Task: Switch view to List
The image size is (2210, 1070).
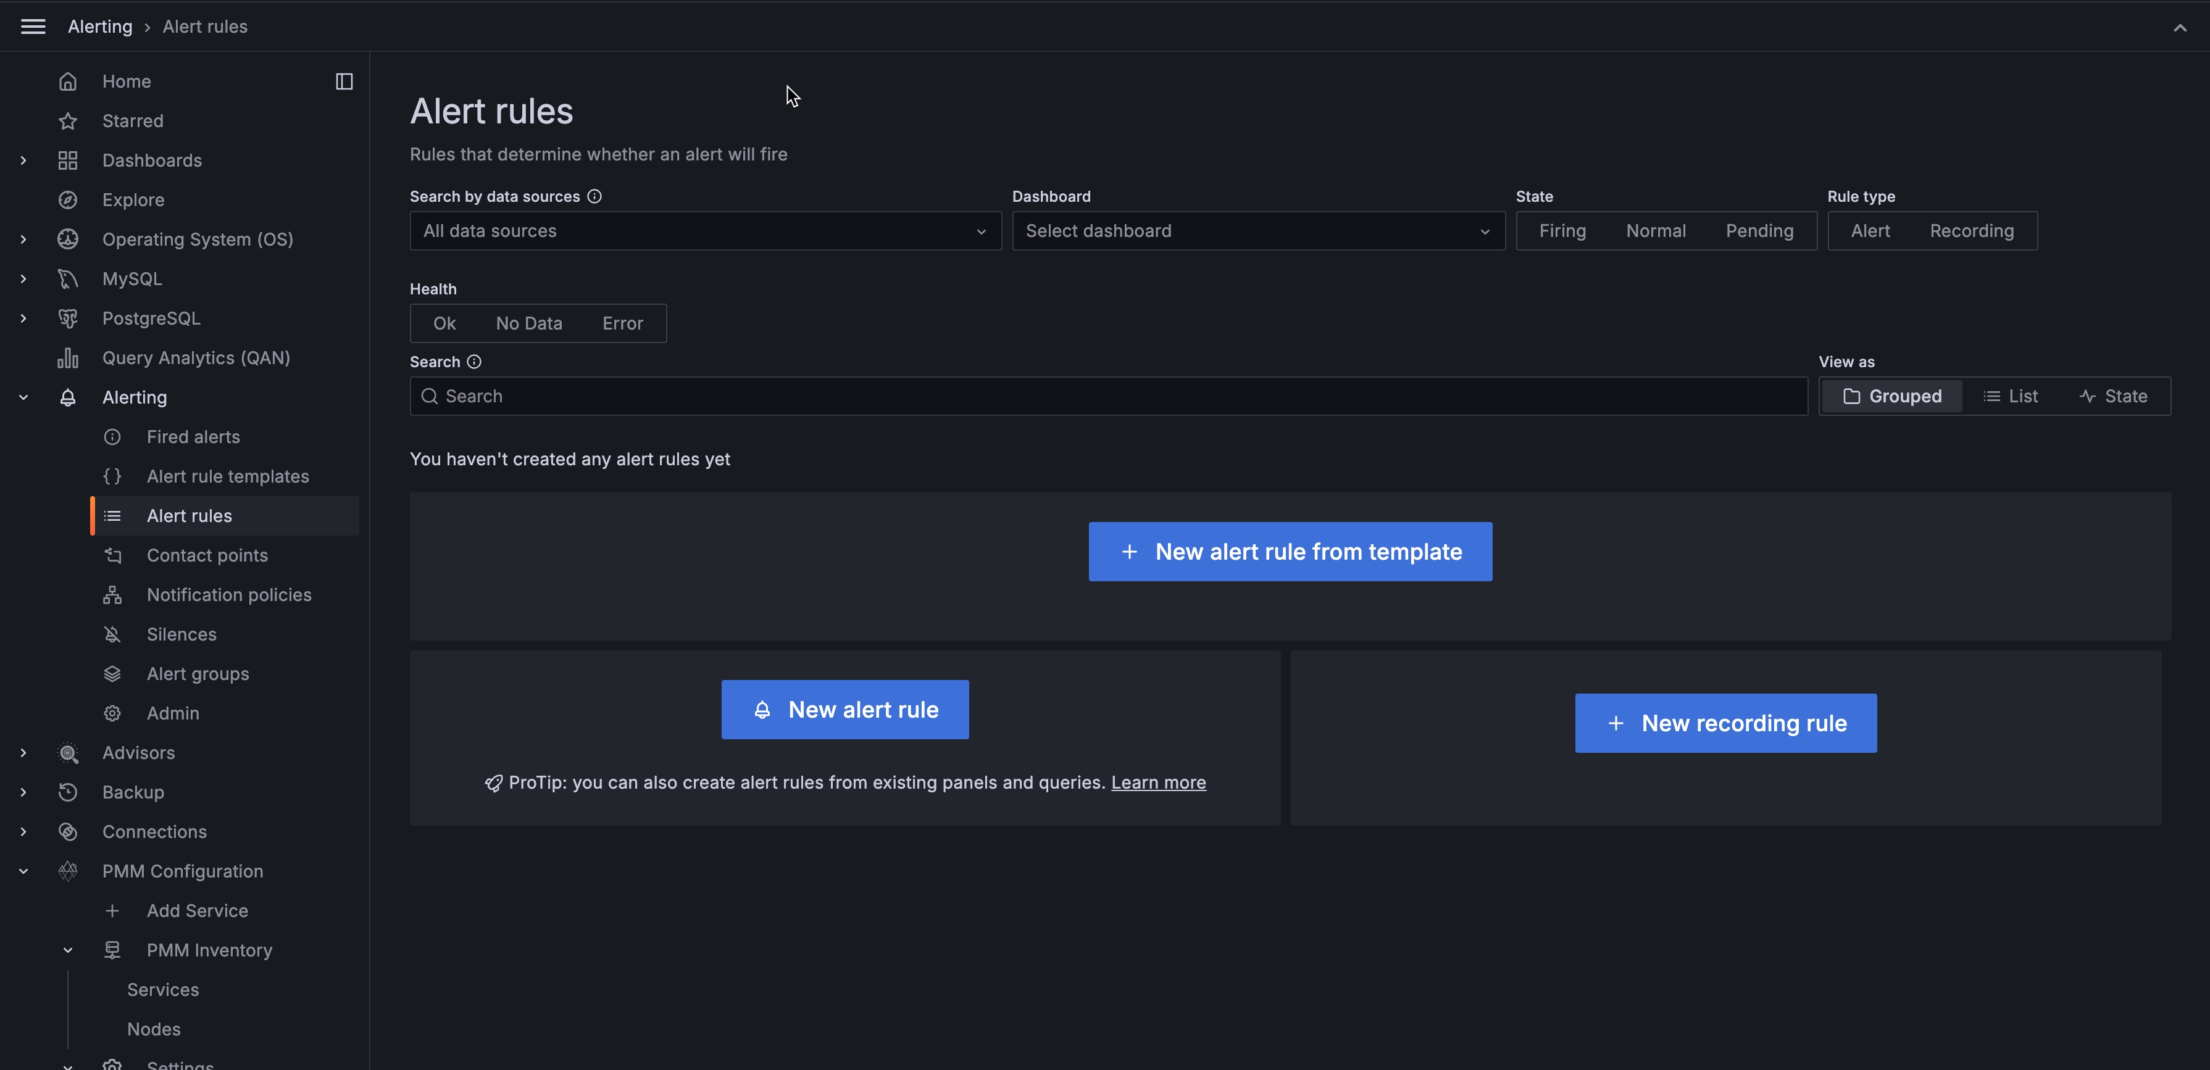Action: [2011, 396]
